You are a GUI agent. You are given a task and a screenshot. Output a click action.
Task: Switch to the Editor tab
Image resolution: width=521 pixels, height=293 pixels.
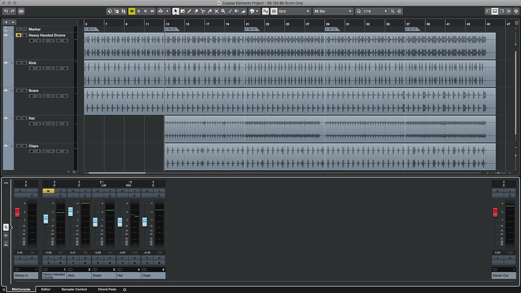coord(46,290)
